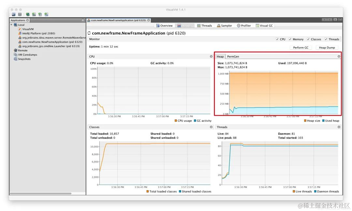Hide the Classes graph panel with its X
The height and width of the screenshot is (211, 352).
(211, 127)
